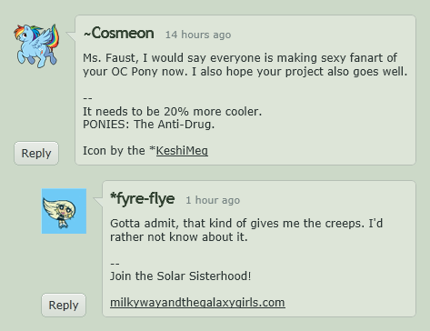This screenshot has height=331, width=430.
Task: Click the 'PONIES: The Anti-Drug.' line
Action: pos(148,125)
